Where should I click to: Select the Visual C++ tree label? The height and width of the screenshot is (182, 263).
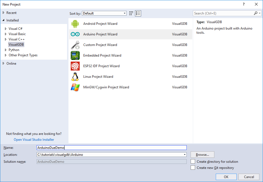pos(16,39)
